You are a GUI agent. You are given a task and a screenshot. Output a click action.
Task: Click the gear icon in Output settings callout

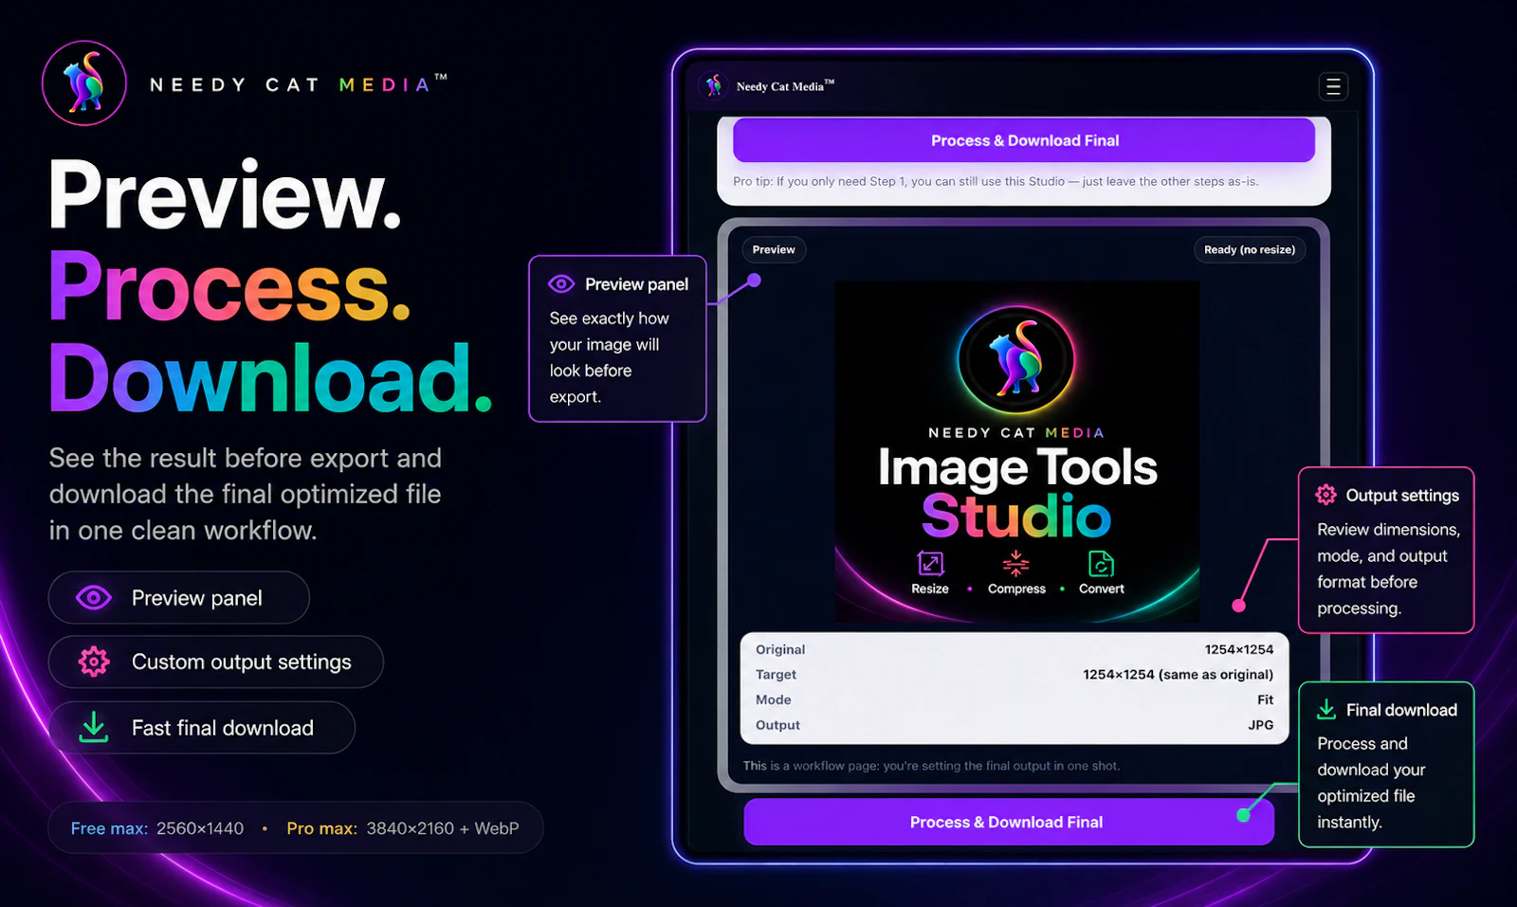1325,495
